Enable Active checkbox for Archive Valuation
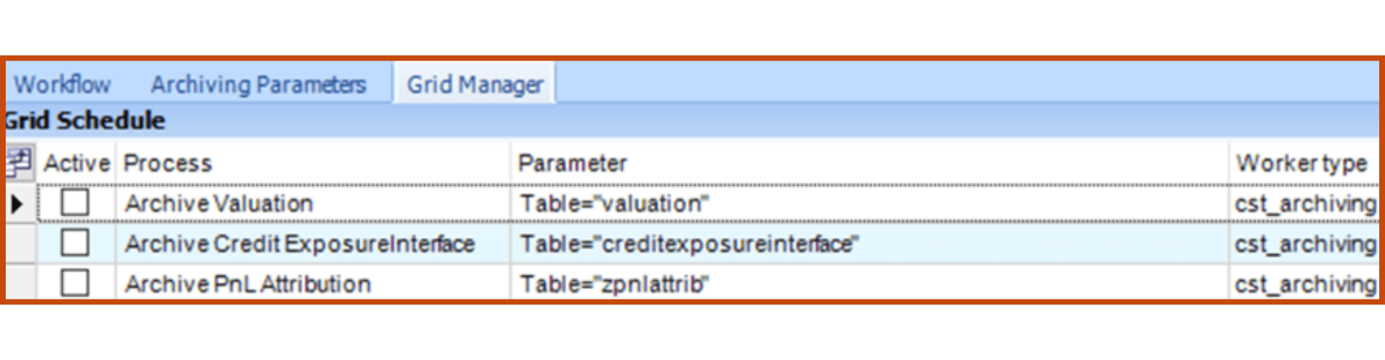 coord(75,203)
